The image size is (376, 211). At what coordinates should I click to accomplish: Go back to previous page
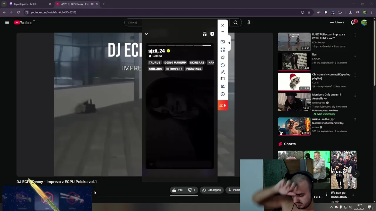coord(4,12)
